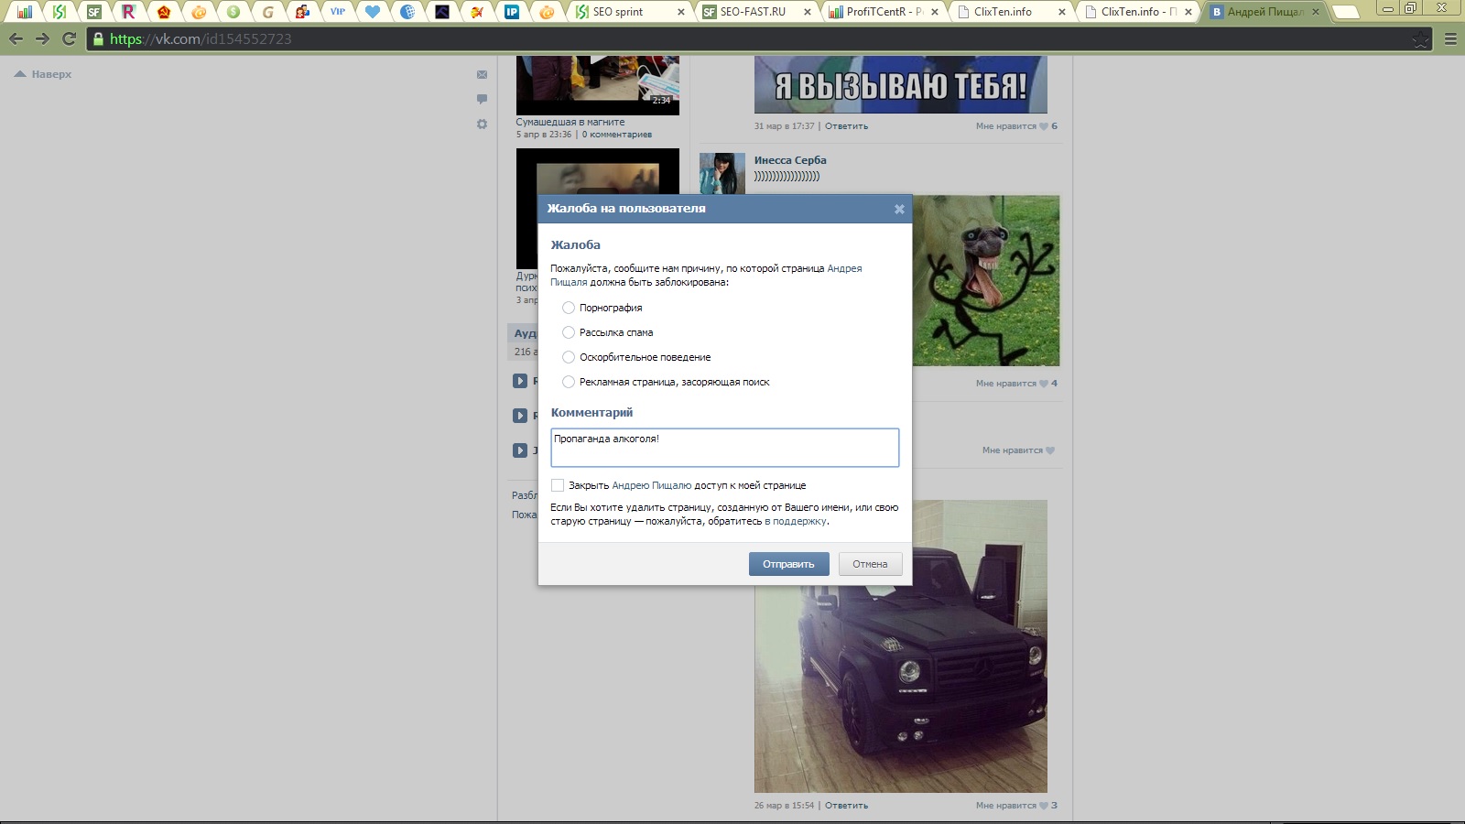Switch to the pinned dark square tab

pyautogui.click(x=442, y=12)
